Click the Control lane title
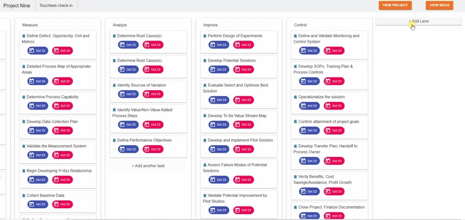Image resolution: width=465 pixels, height=220 pixels. pos(300,25)
